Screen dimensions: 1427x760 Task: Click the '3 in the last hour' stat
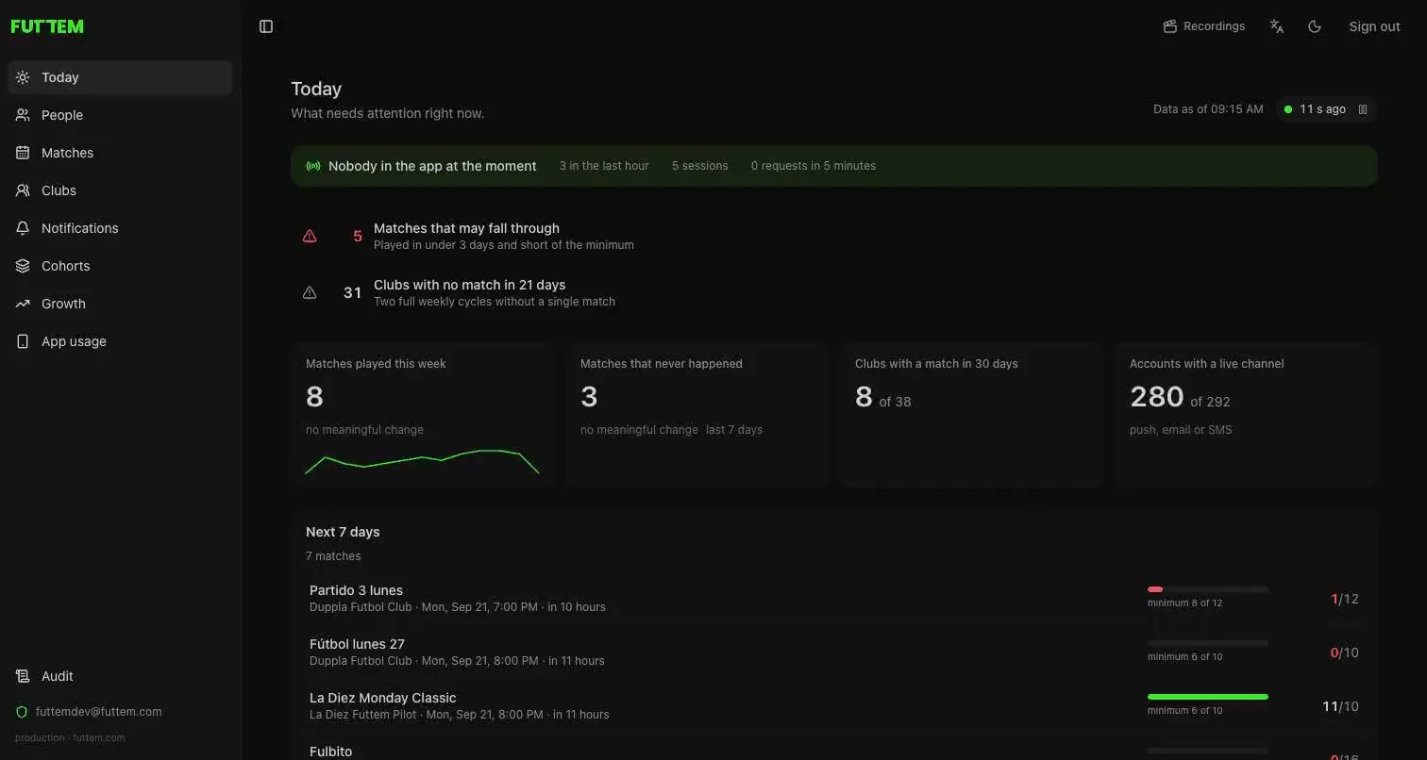click(604, 166)
